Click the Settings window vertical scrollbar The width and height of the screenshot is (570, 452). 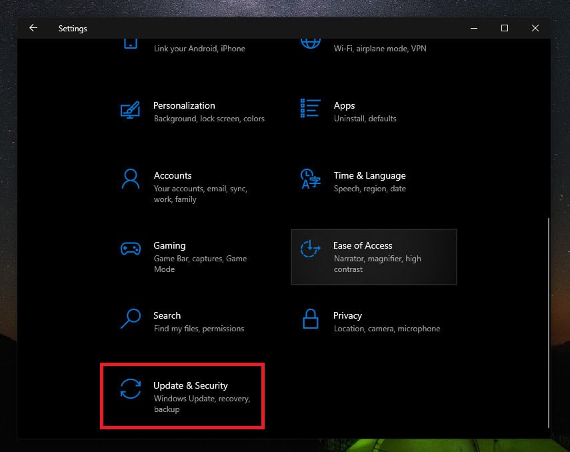point(548,323)
